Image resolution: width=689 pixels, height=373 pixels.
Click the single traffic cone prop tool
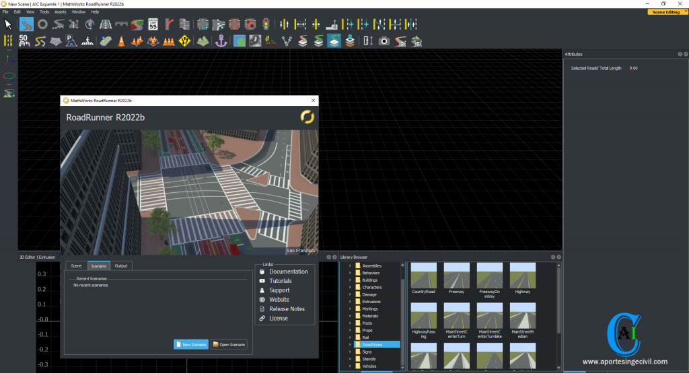(122, 41)
